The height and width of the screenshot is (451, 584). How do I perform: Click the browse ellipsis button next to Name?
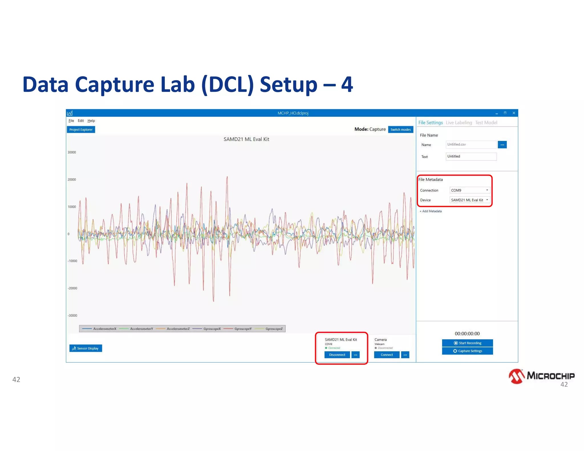[x=502, y=145]
